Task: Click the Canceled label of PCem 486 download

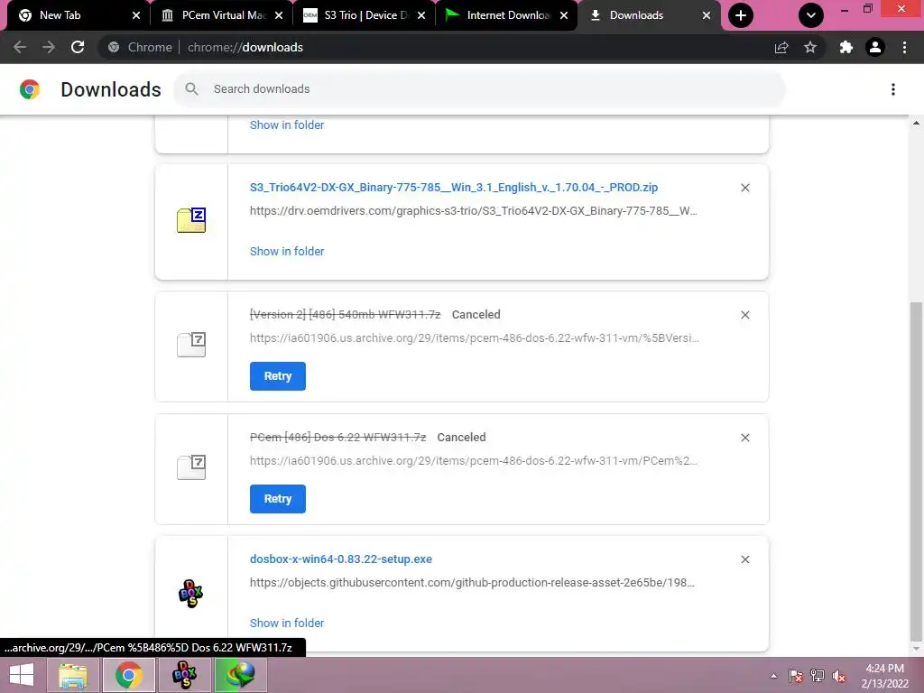Action: click(x=461, y=438)
